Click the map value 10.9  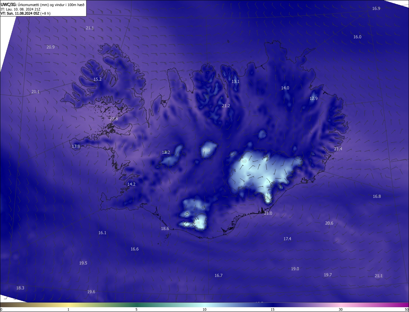coord(206,150)
